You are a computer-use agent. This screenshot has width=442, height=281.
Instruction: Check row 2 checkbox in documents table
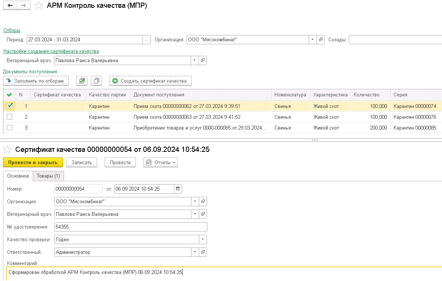pyautogui.click(x=10, y=117)
